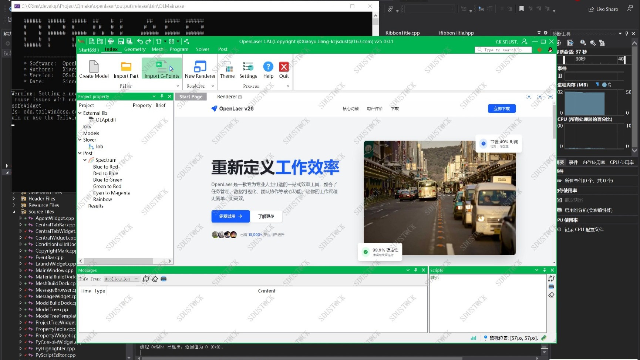
Task: Switch to the Solver ribbon tab
Action: (x=202, y=49)
